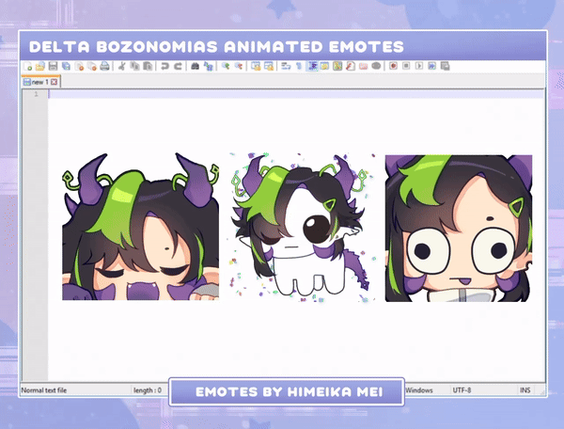Toggle the indent guide toolbar button
The image size is (564, 429).
pyautogui.click(x=312, y=67)
